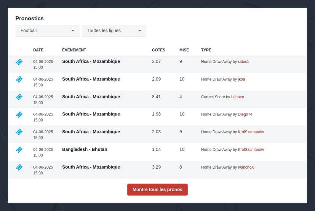This screenshot has width=315, height=211.
Task: Click the ticket icon in the 2.03 odds row
Action: coord(19,132)
